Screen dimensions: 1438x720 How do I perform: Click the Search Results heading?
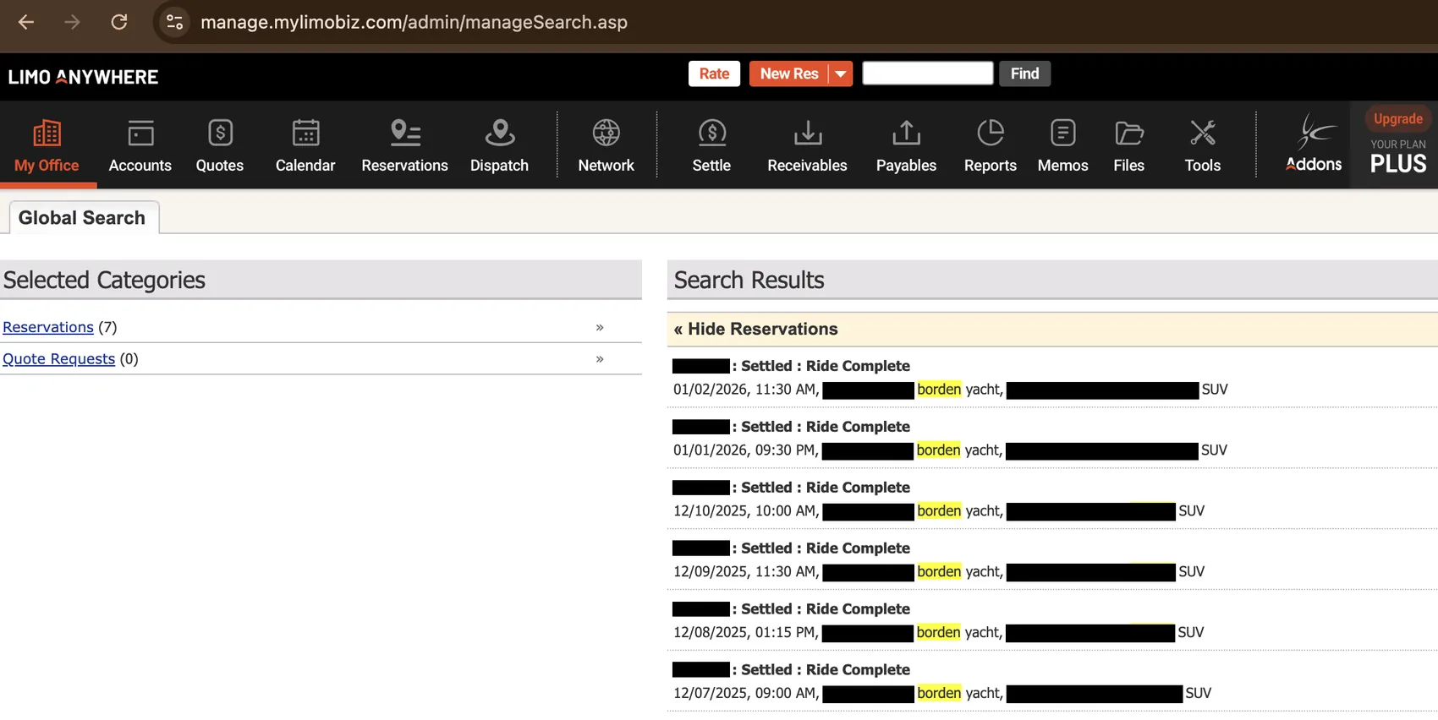749,280
